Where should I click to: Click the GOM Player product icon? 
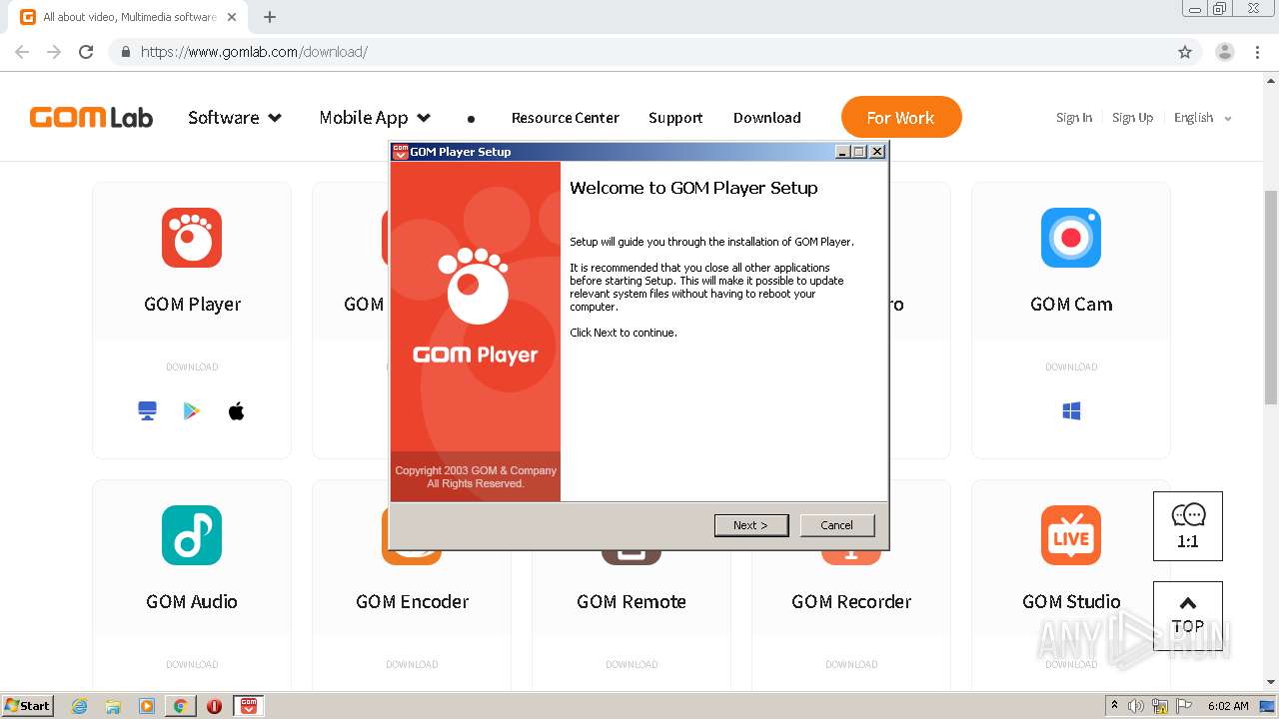click(192, 238)
